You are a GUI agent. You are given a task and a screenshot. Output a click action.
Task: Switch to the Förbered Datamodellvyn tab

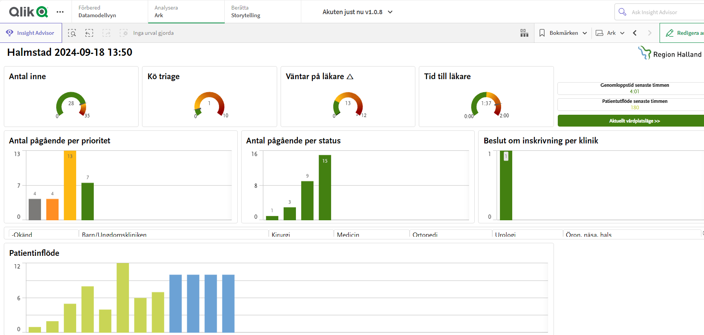110,11
